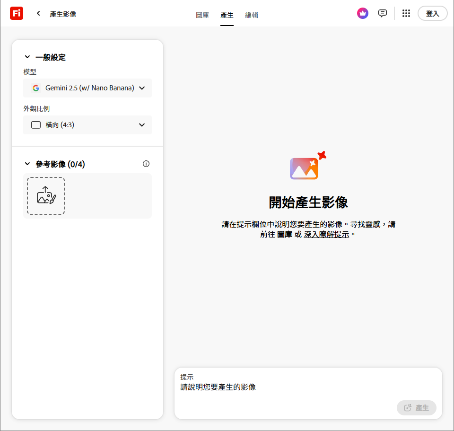Click the 圖庫 link in the description

coord(285,234)
